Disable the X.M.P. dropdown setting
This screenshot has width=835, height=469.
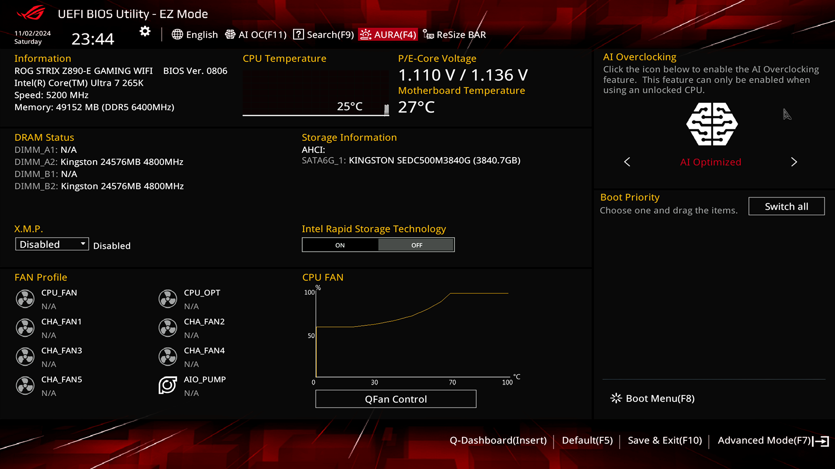click(51, 244)
